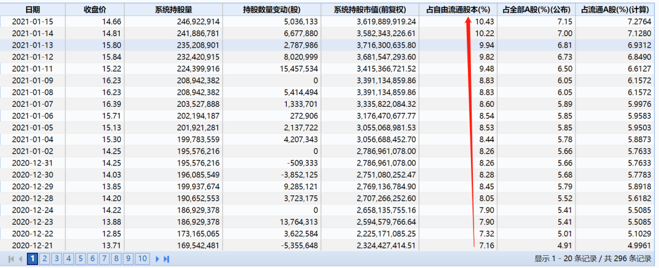Select the 2020-12-24 date cell

point(33,210)
